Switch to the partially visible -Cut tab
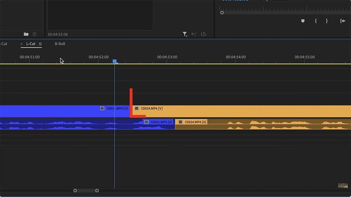Screen dimensions: 351x197 point(4,44)
